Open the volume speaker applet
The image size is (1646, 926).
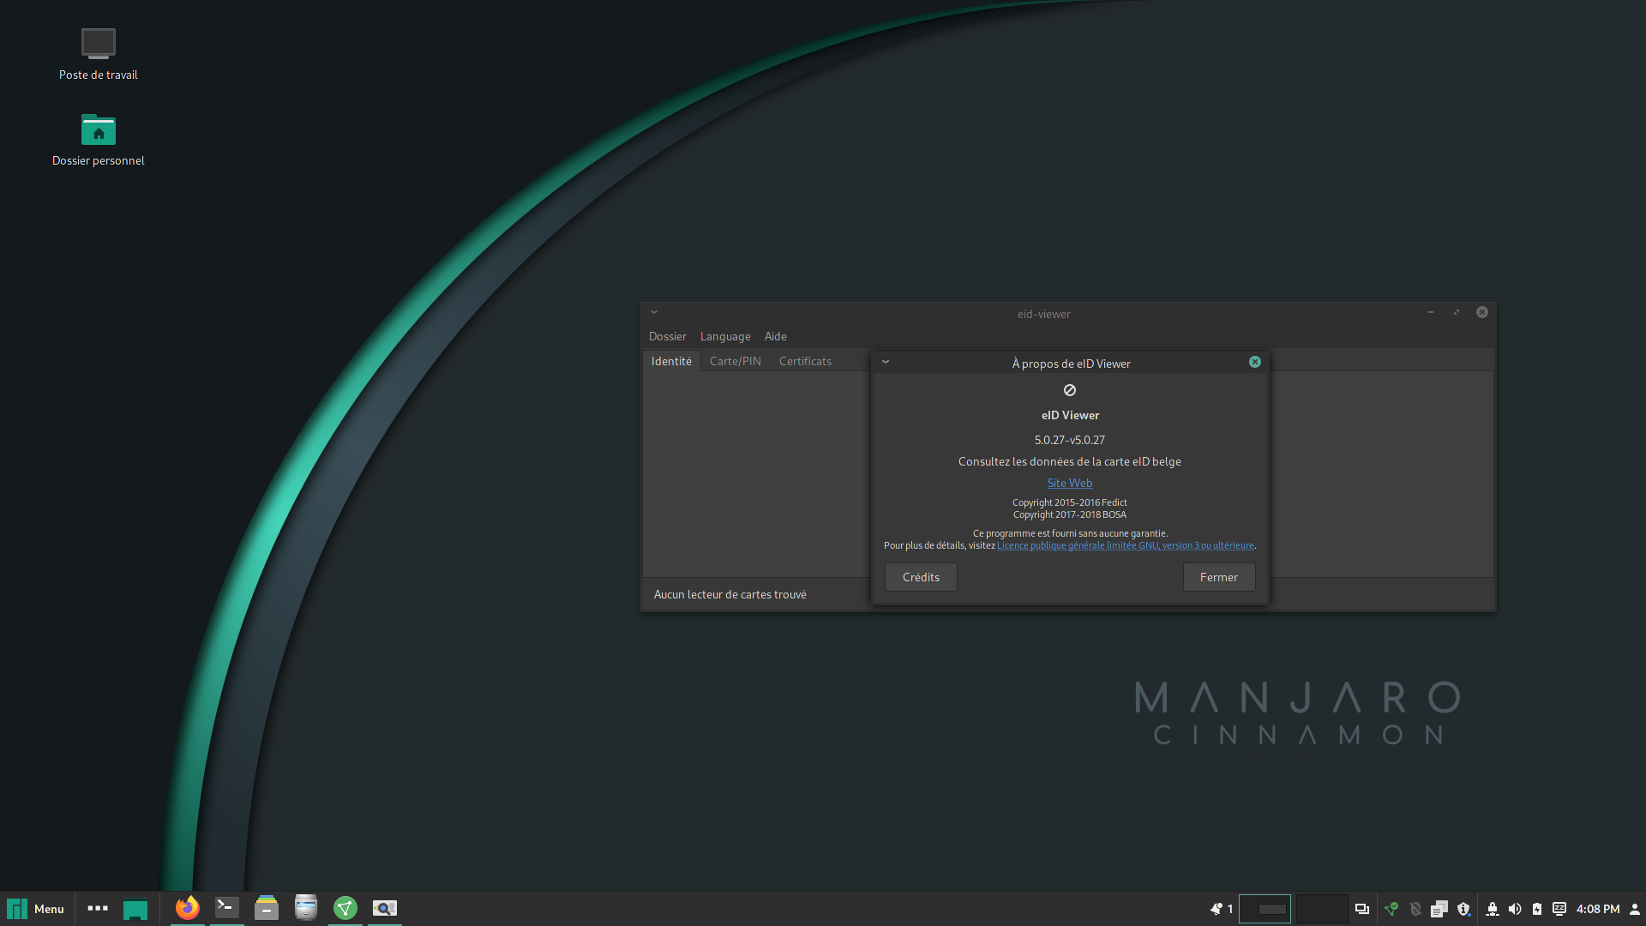(1515, 909)
